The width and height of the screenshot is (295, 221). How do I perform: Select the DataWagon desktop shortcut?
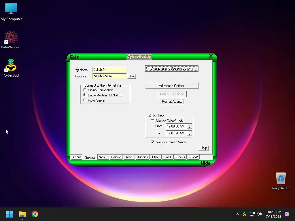click(11, 40)
